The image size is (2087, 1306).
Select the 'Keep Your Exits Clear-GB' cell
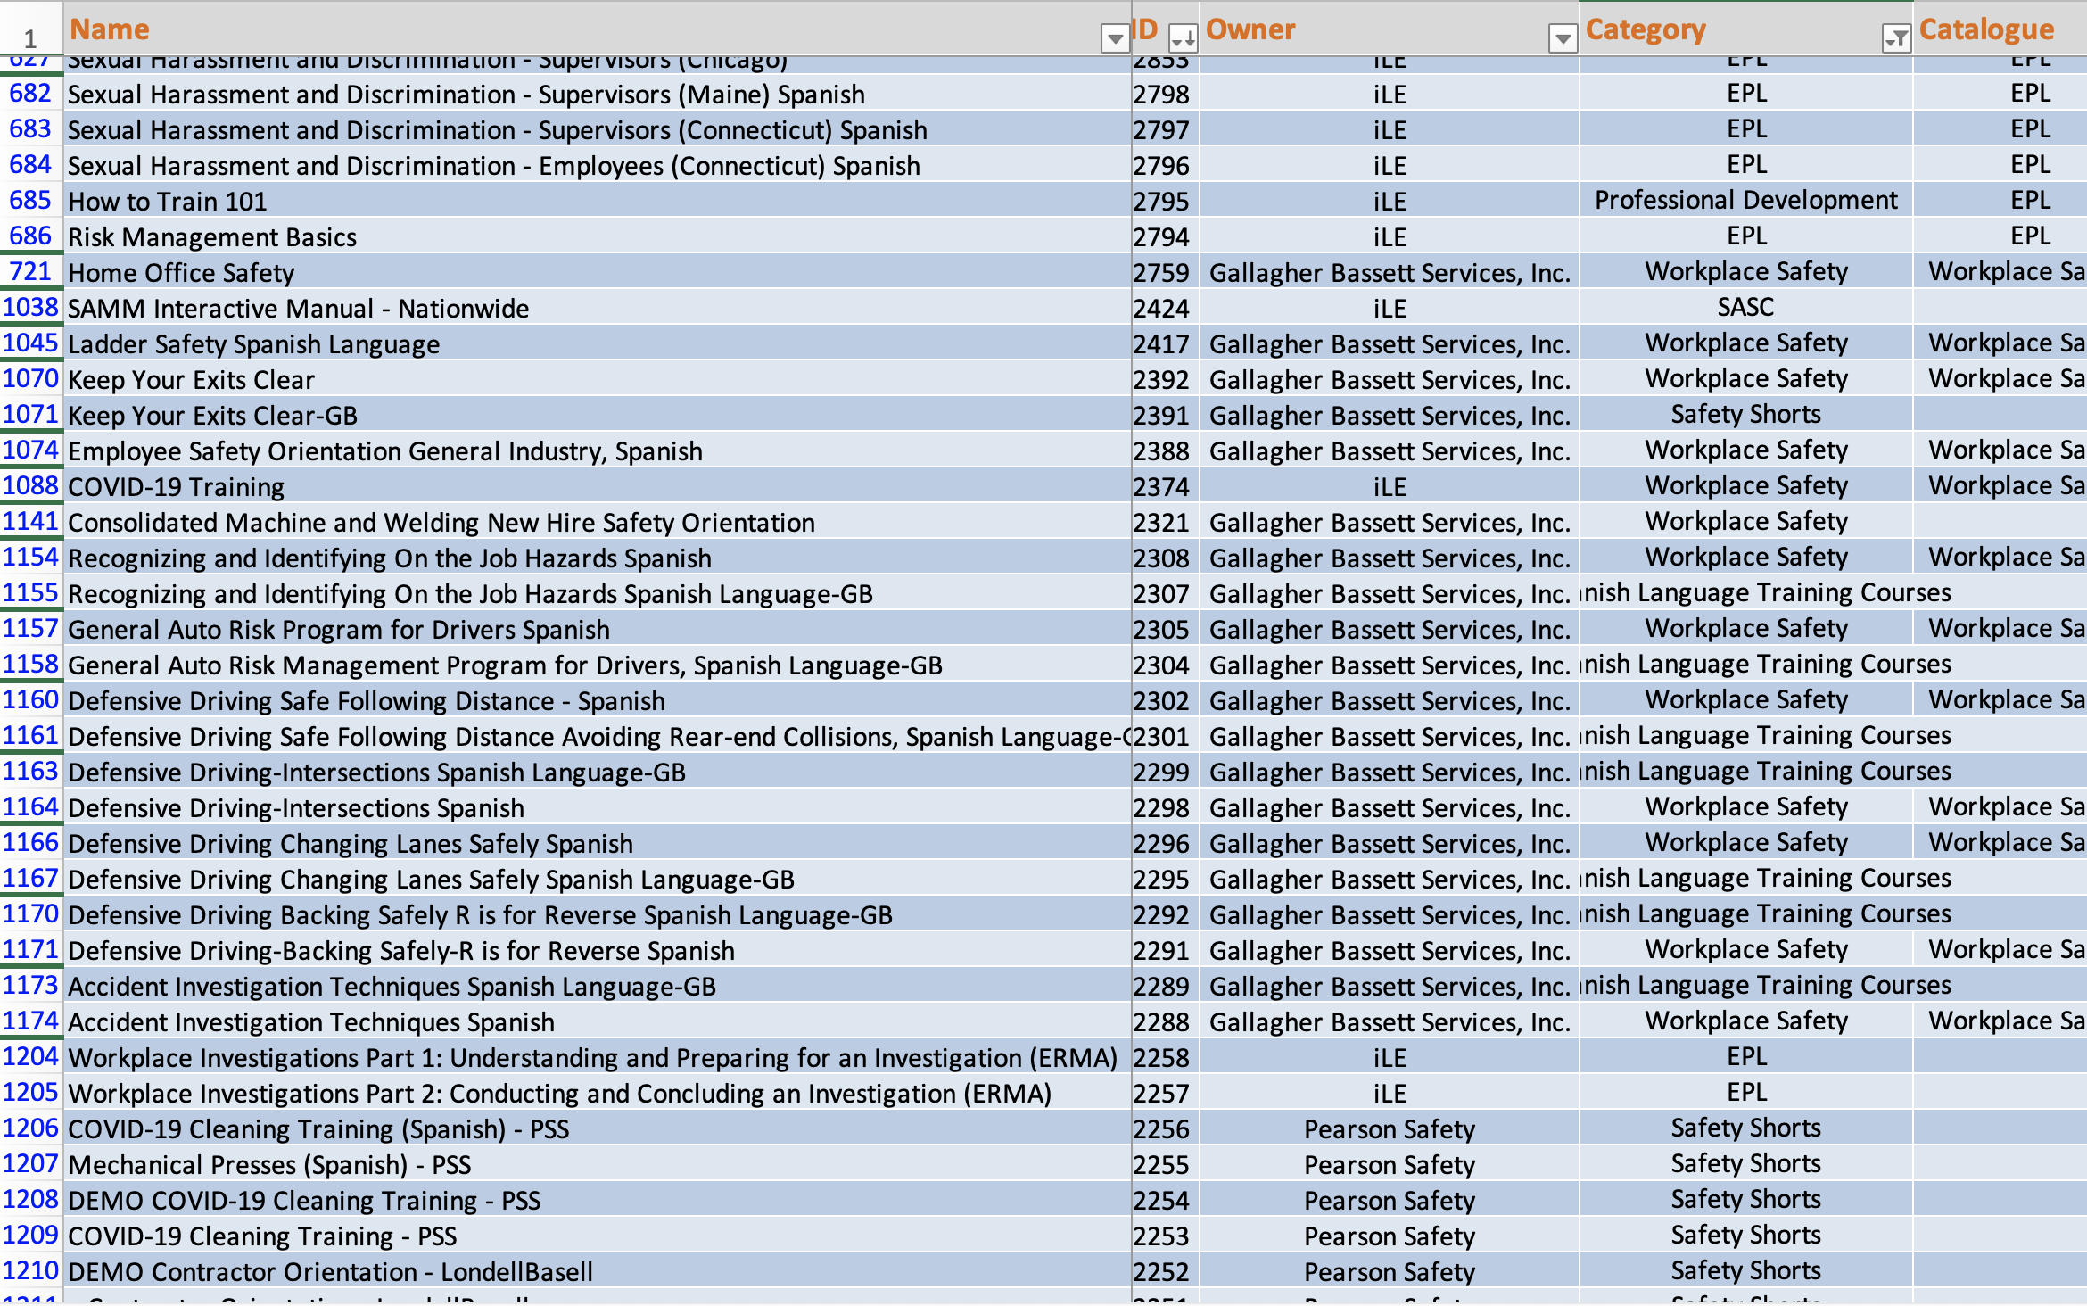[212, 416]
